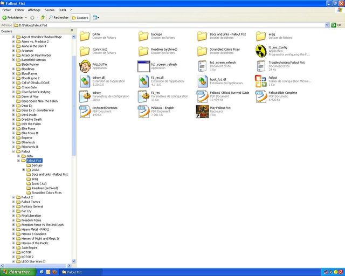Select Blade Runner in folder tree
Viewport: 345px width, 276px height.
[x=30, y=64]
